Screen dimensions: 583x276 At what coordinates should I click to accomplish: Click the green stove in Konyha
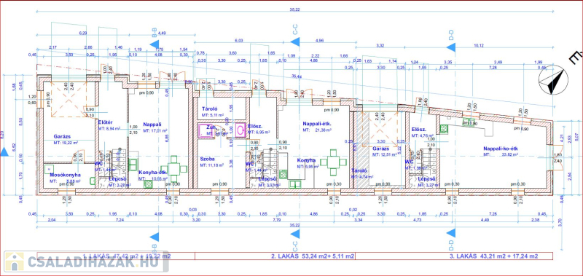283,174
